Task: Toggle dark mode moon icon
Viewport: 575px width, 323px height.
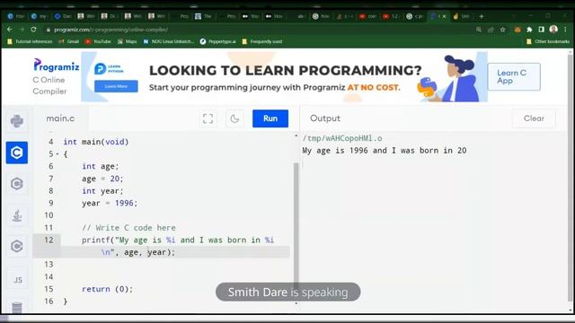Action: click(x=234, y=118)
